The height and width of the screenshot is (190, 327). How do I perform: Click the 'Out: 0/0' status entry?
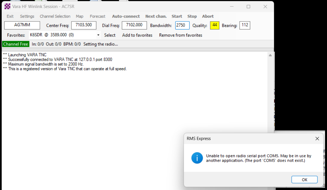54,44
